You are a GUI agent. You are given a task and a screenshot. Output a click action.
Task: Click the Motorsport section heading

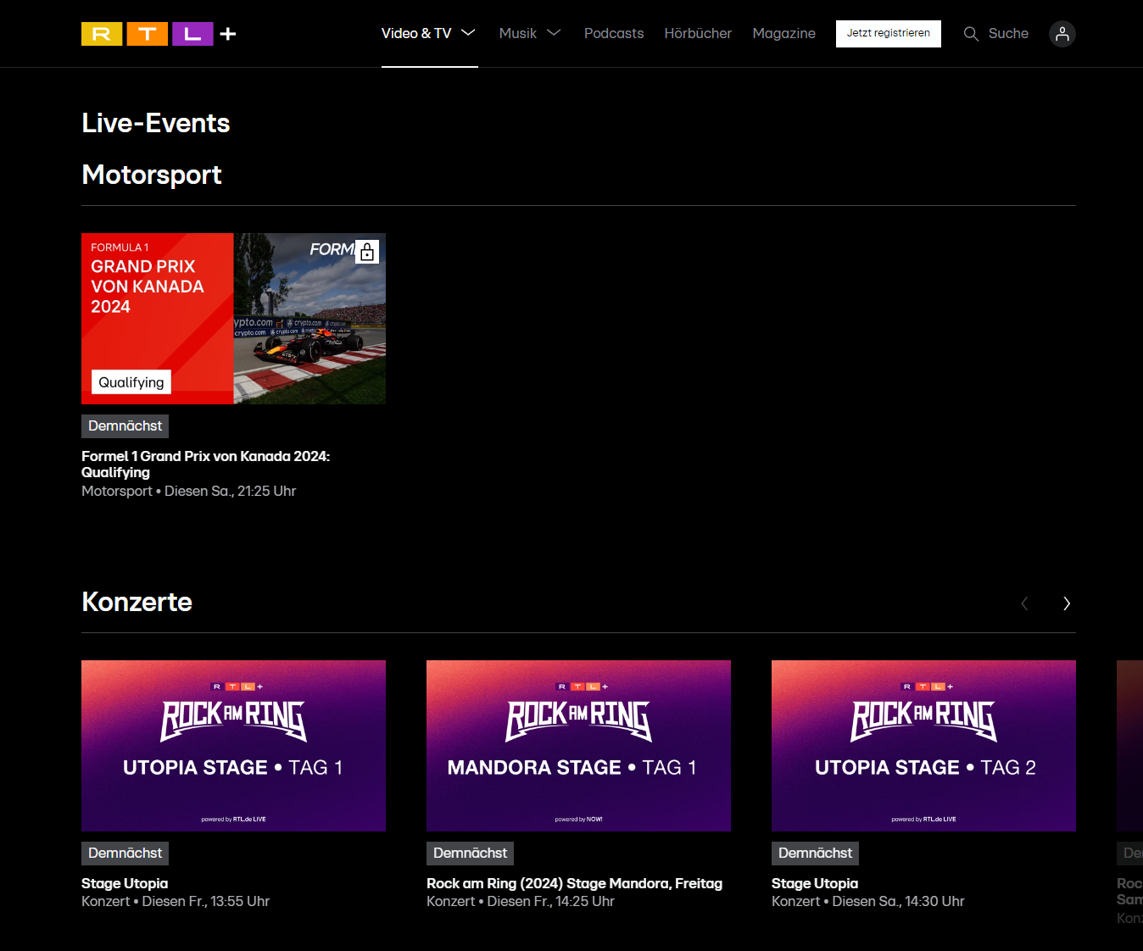pyautogui.click(x=152, y=175)
